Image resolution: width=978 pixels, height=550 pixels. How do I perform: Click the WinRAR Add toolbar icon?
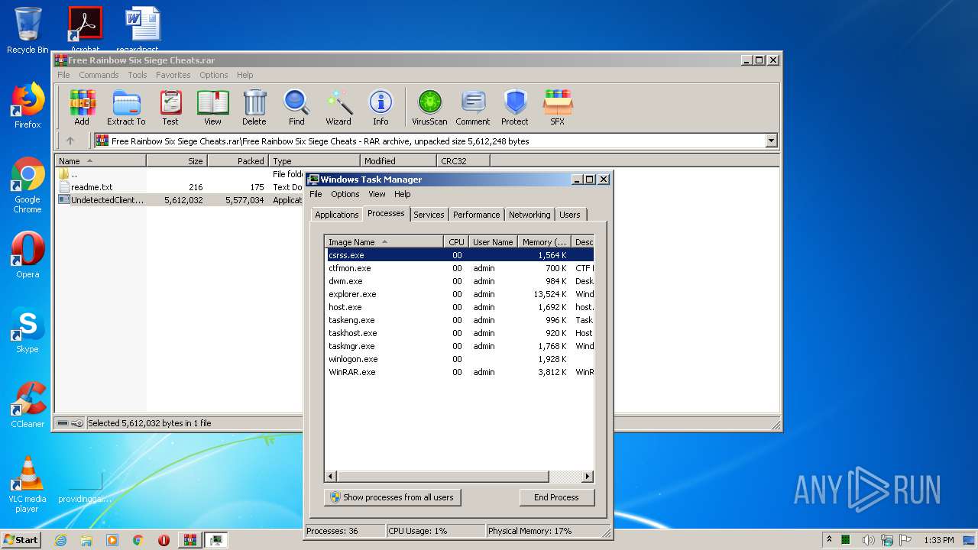(82, 107)
